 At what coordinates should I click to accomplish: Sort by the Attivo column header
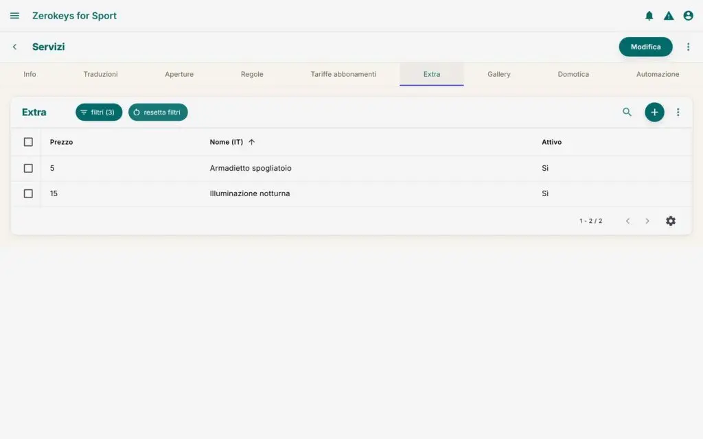pos(551,142)
